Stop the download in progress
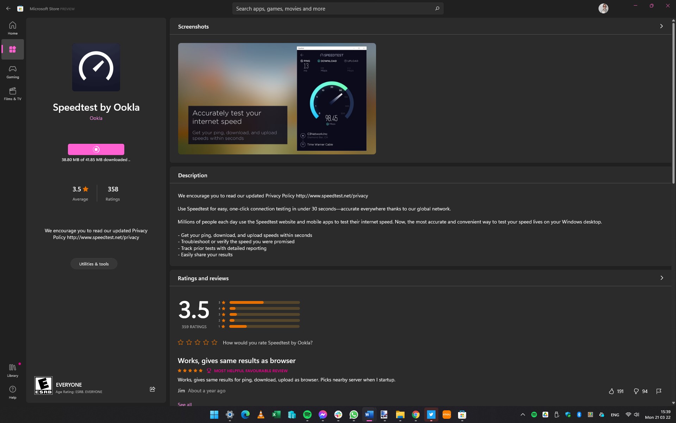 click(x=96, y=149)
